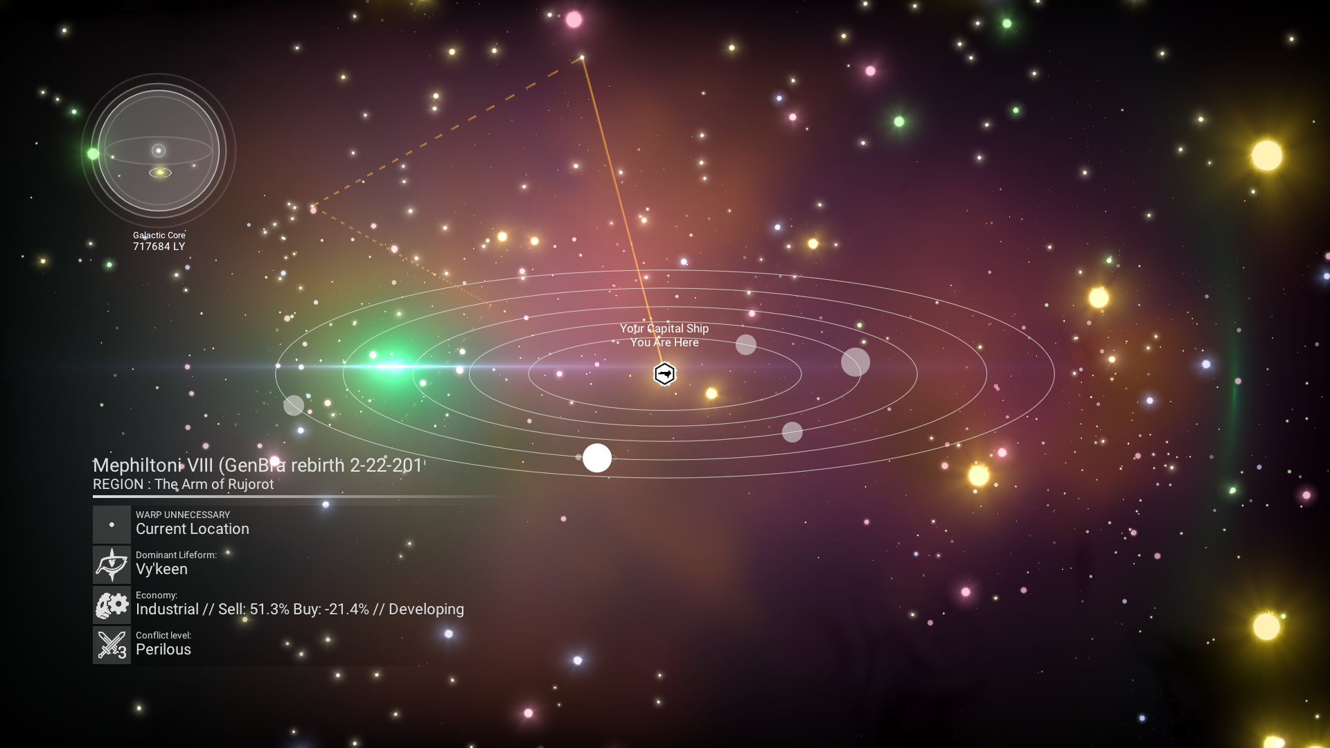Click the current location dot icon
This screenshot has height=748, width=1330.
point(112,524)
